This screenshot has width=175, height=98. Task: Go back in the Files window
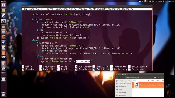click(117, 77)
